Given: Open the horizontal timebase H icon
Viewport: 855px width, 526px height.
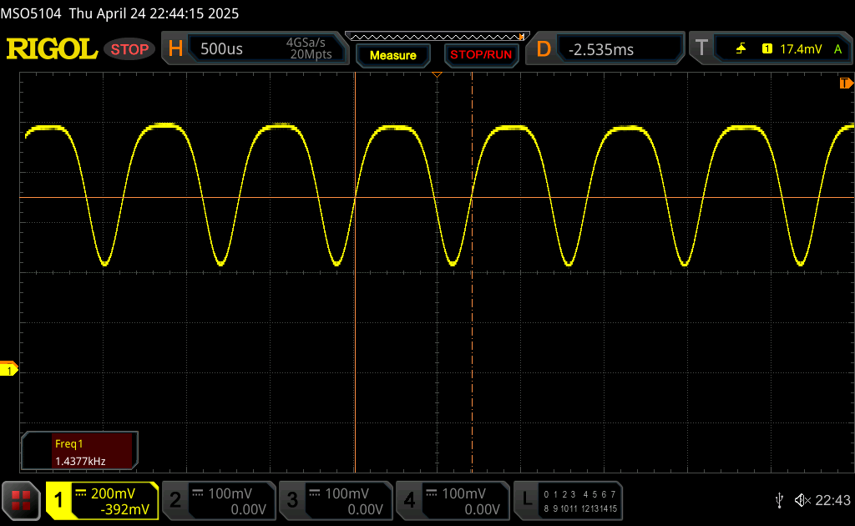Looking at the screenshot, I should coord(175,49).
